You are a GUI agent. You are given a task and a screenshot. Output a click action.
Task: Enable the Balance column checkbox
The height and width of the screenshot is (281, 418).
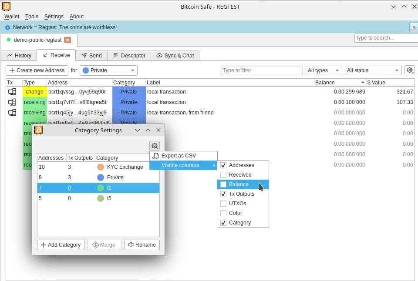223,184
